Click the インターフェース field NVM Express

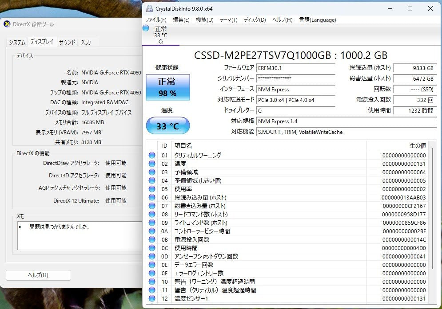click(296, 90)
